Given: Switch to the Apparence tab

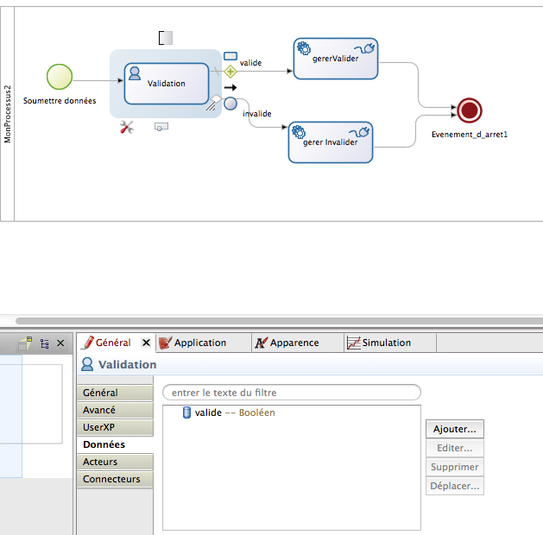Looking at the screenshot, I should click(294, 343).
